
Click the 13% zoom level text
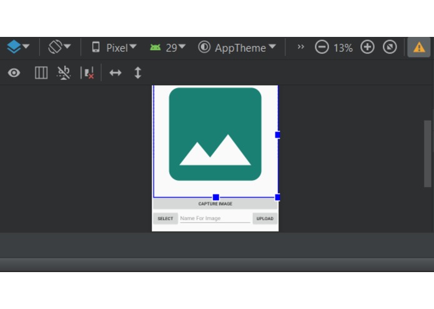343,48
